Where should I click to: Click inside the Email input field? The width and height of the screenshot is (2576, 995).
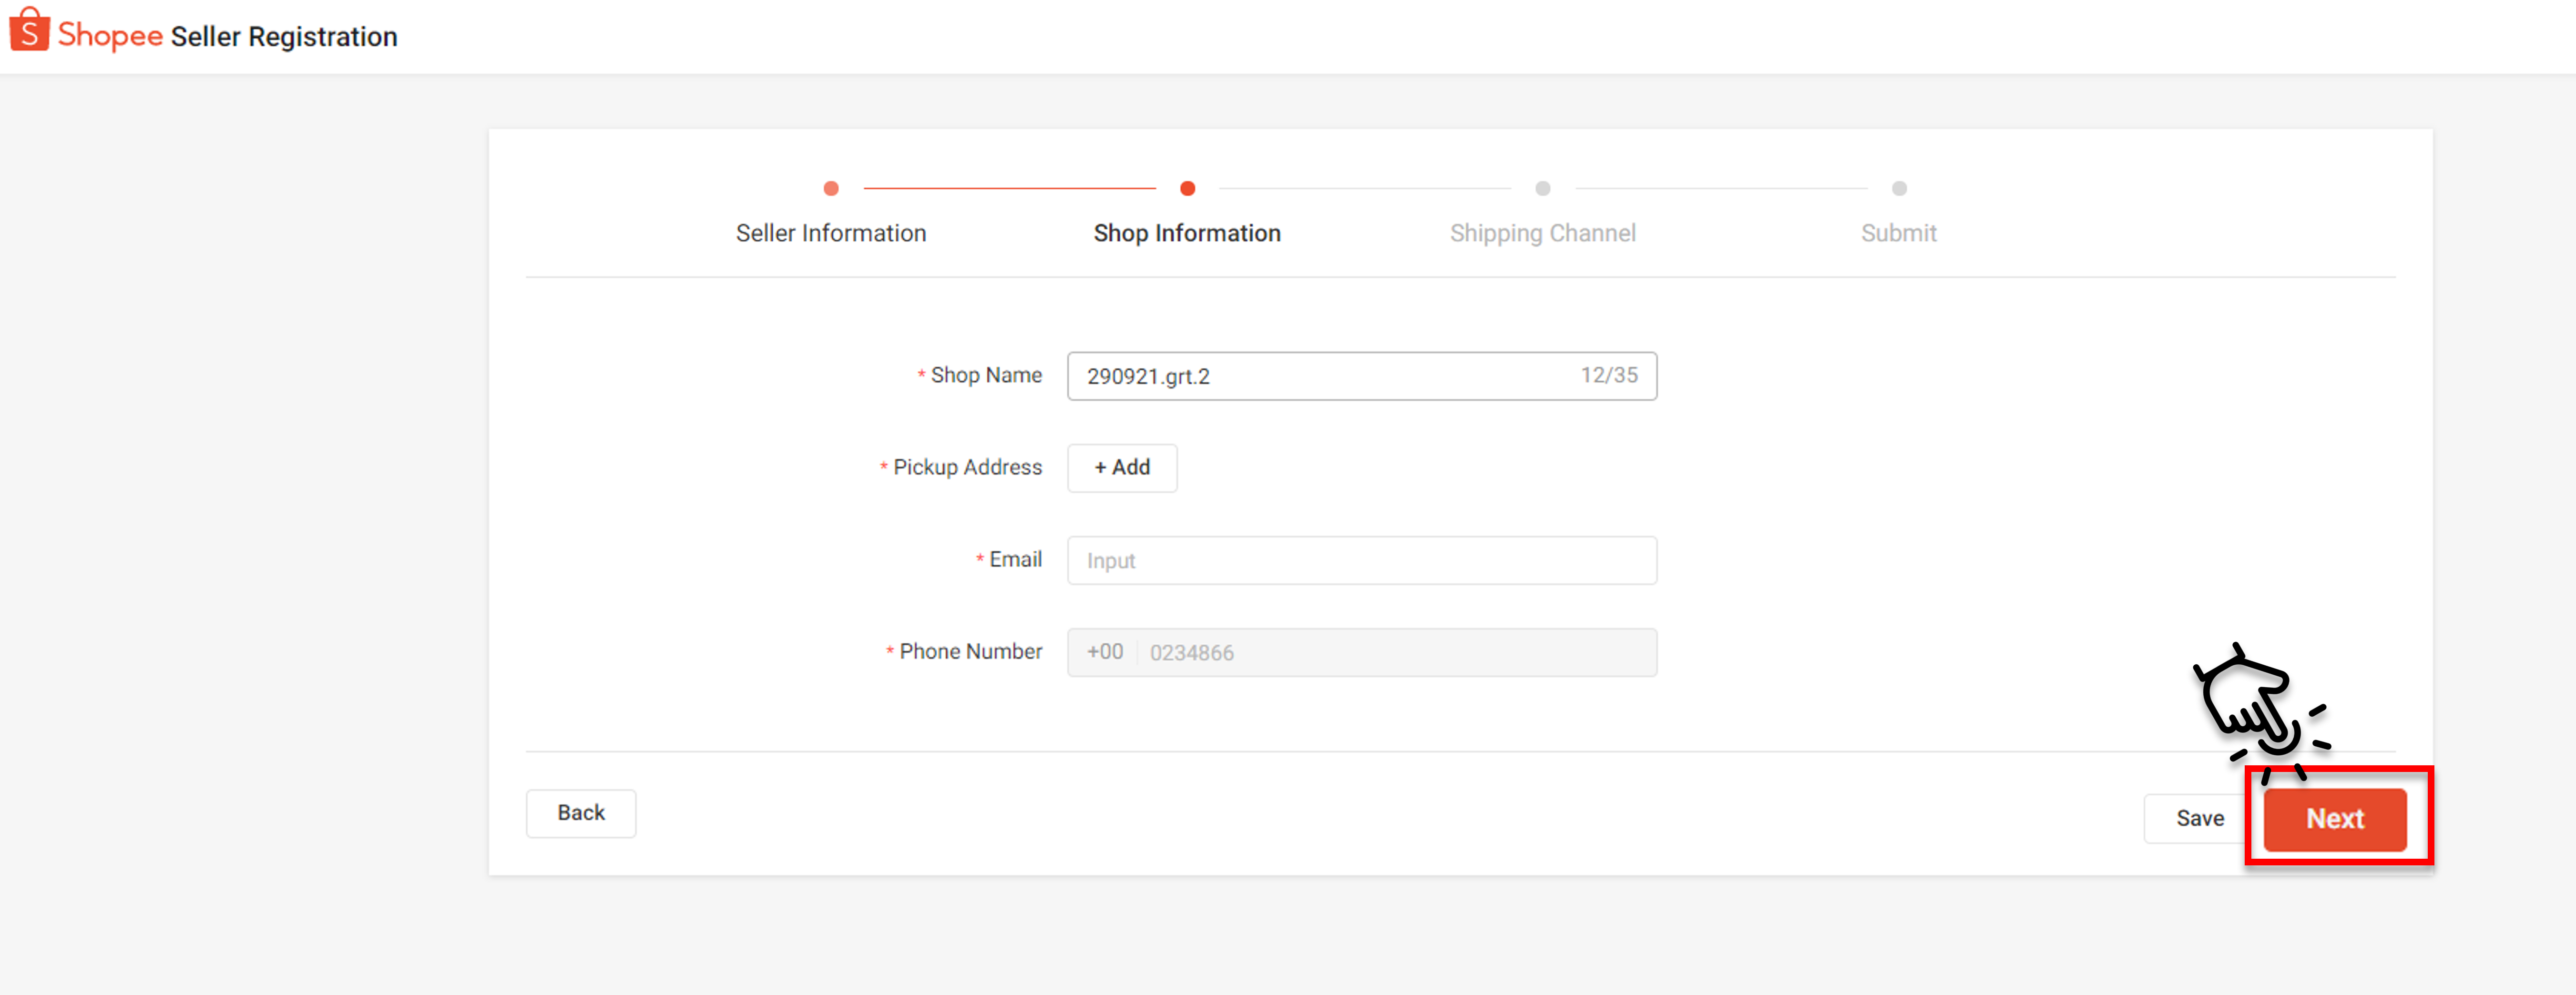point(1360,560)
